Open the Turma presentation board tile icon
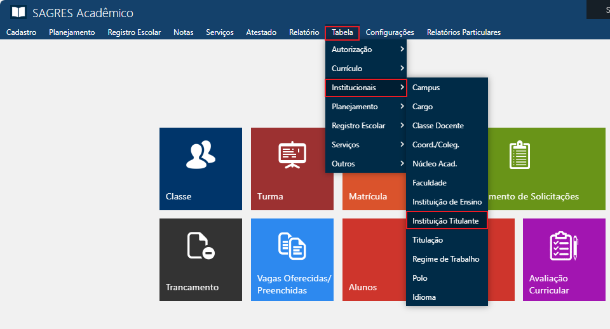 [292, 156]
